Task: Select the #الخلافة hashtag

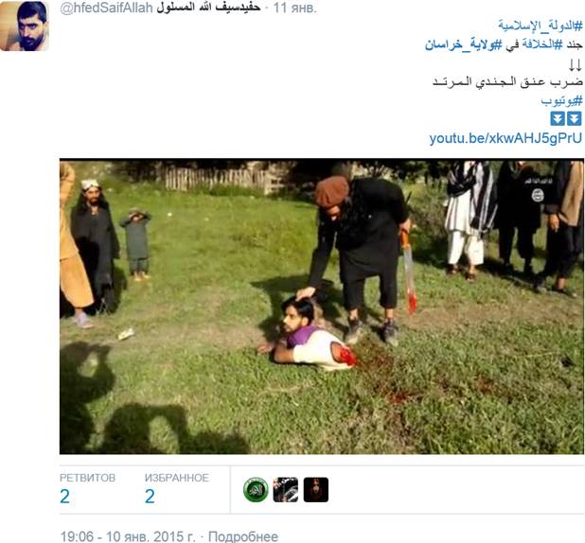Action: pos(542,44)
